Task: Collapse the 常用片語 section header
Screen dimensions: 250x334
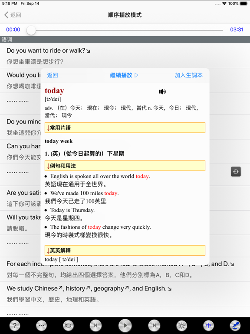Action: [x=125, y=127]
